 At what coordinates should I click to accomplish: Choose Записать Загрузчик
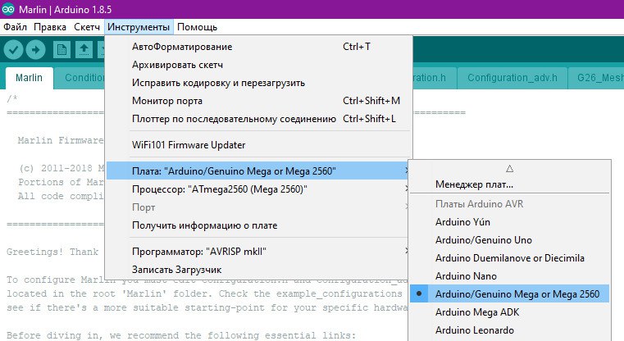pos(257,270)
